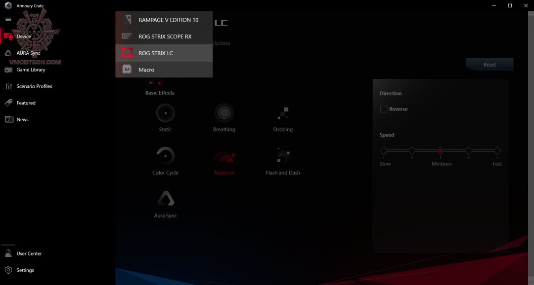The height and width of the screenshot is (285, 534).
Task: Click the STRIX SCOPE keyboard icon
Action: point(127,36)
